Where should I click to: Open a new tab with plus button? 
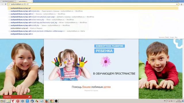(x=34, y=1)
